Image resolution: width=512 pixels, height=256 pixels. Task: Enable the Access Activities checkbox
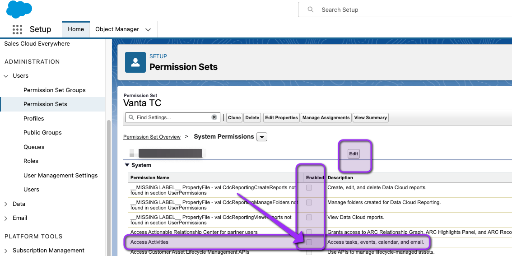click(309, 242)
